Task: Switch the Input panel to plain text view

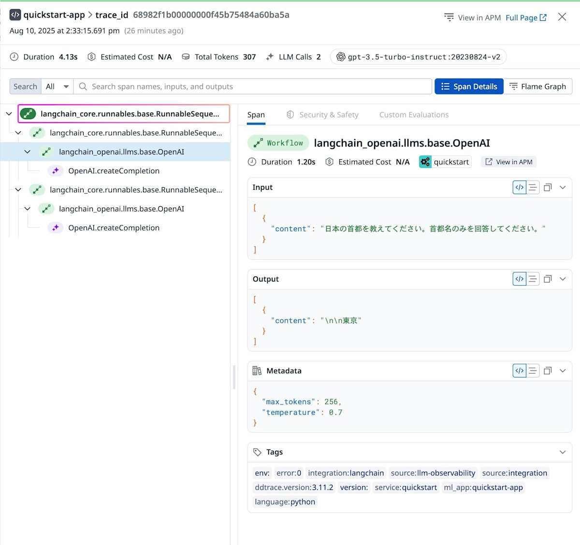Action: (x=532, y=187)
